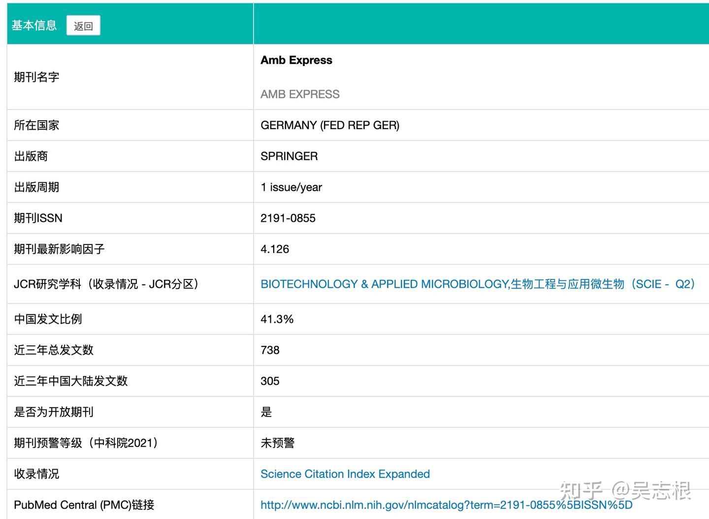This screenshot has height=519, width=709.
Task: Click the GERMANY (FED REP GER) country cell
Action: point(330,125)
